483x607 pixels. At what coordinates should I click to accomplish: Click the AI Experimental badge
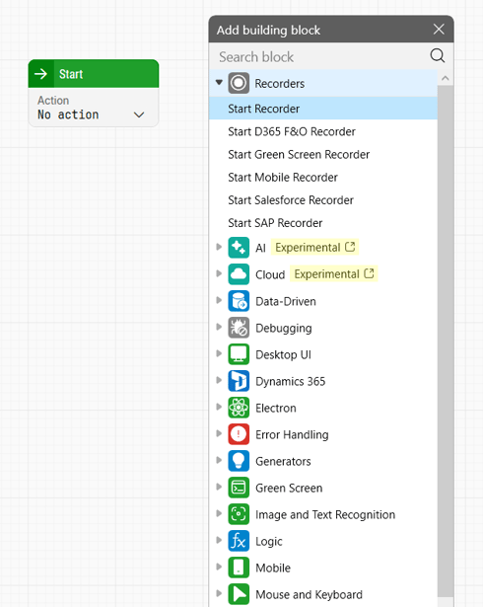pyautogui.click(x=314, y=247)
